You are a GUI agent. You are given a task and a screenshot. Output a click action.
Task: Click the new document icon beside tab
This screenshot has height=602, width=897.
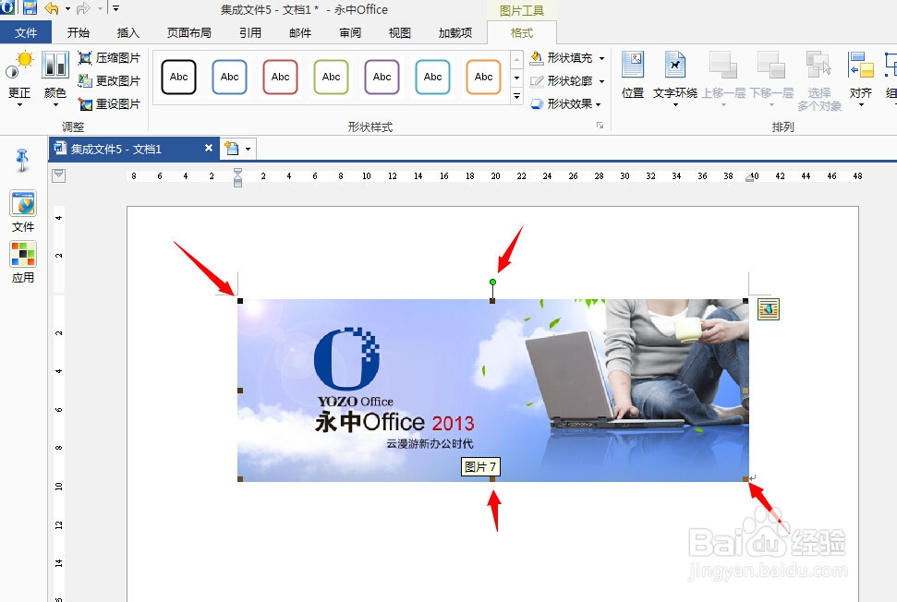(x=232, y=149)
